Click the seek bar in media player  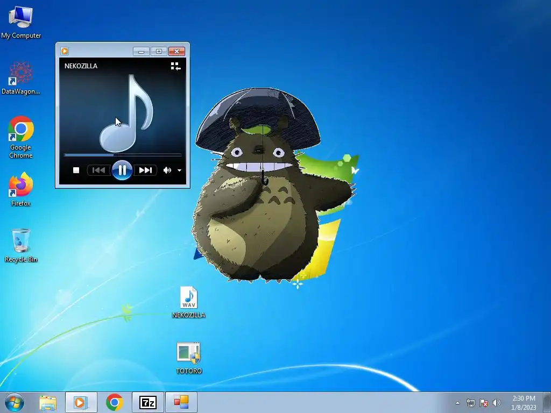pos(123,154)
